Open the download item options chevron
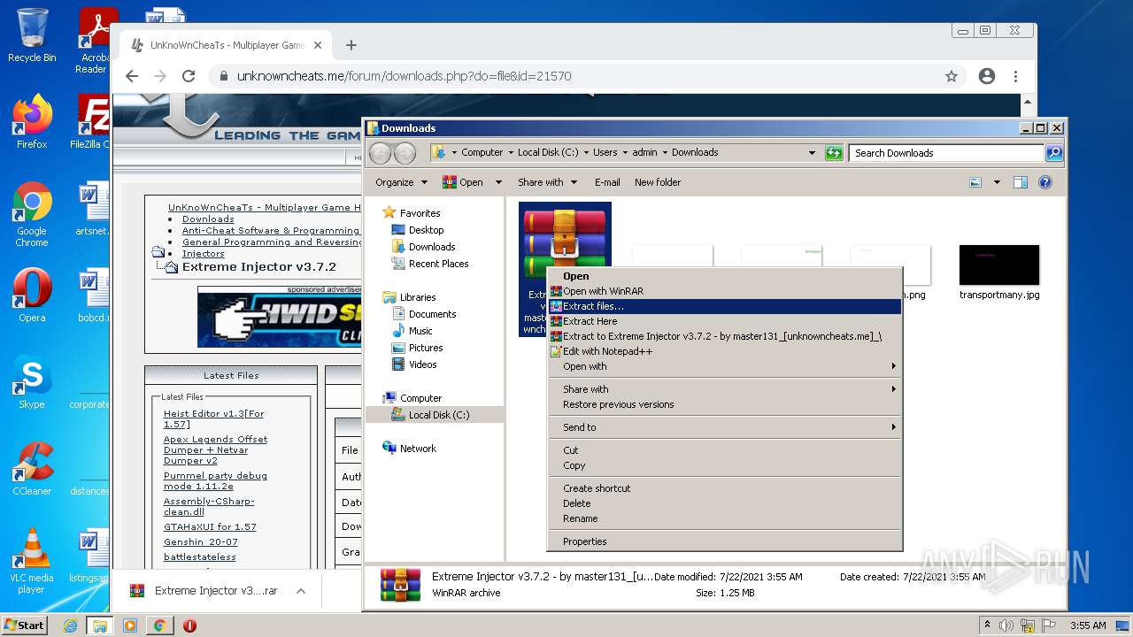 301,591
